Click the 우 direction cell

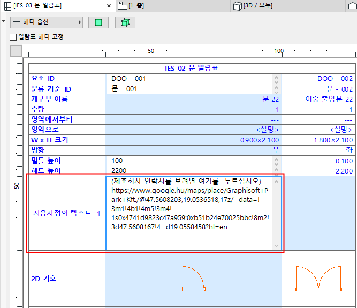pyautogui.click(x=194, y=151)
